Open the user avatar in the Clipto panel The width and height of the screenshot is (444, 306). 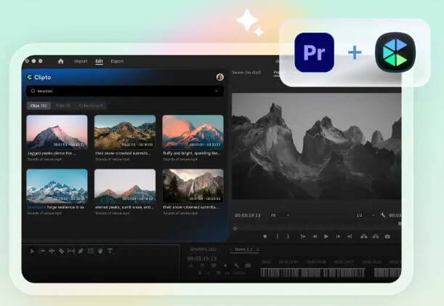click(219, 77)
